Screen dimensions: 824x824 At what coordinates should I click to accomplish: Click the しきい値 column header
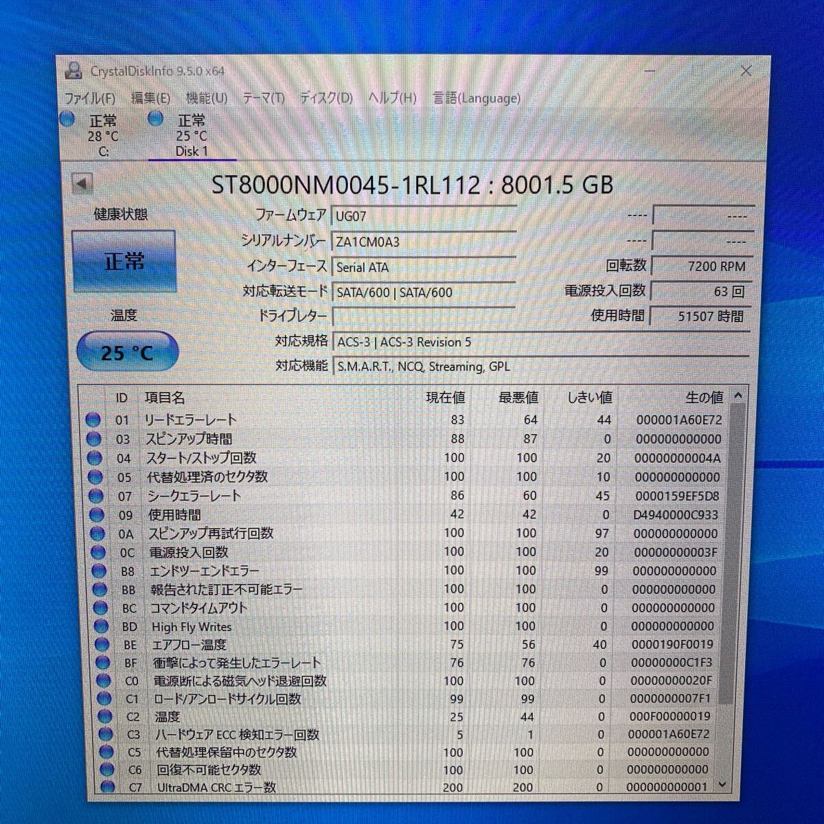[590, 398]
